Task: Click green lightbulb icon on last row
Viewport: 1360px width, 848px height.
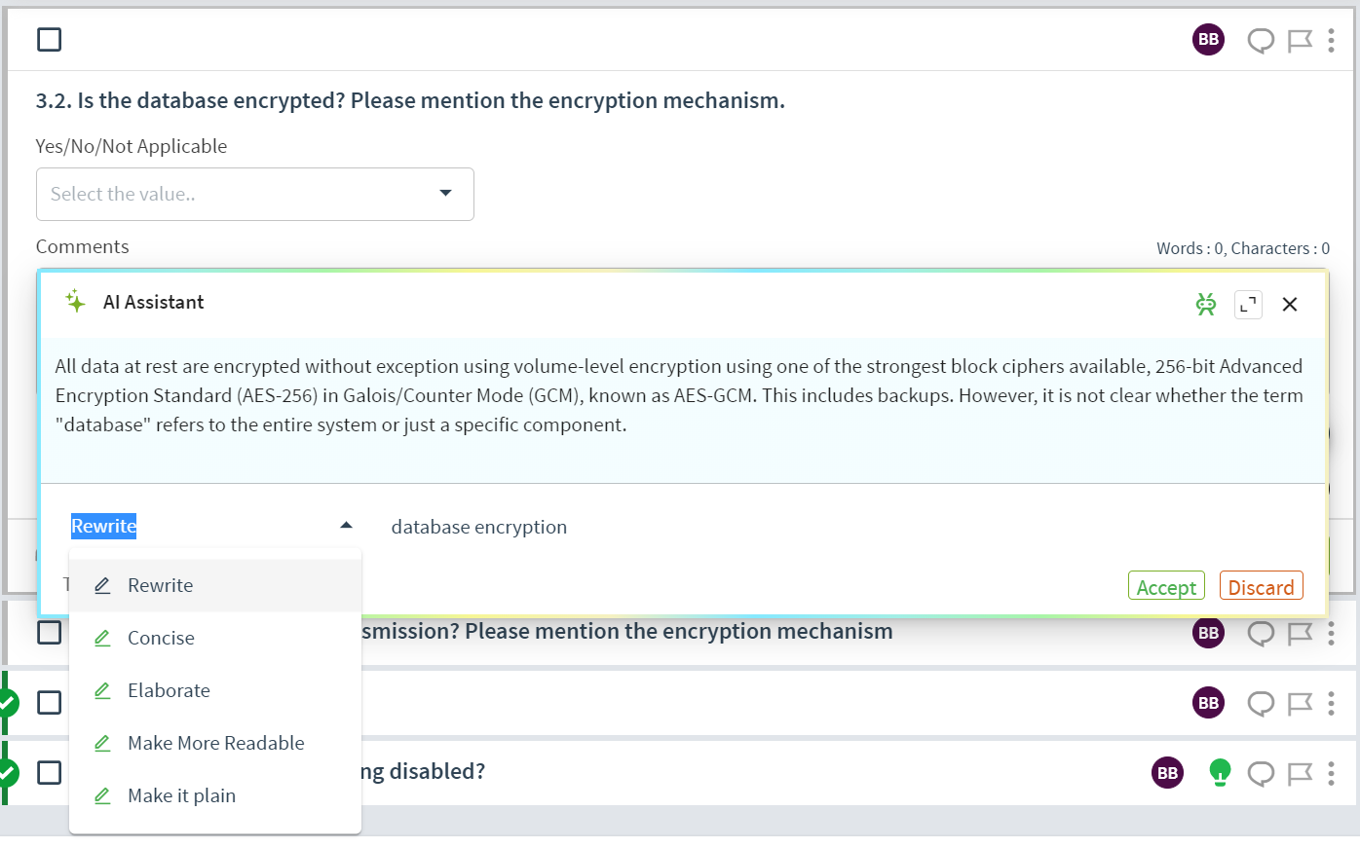Action: 1220,773
